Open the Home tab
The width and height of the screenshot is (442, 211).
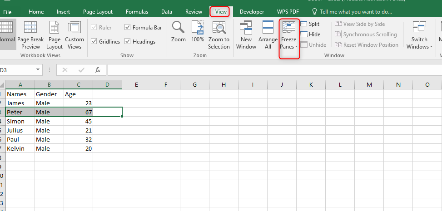[x=36, y=12]
